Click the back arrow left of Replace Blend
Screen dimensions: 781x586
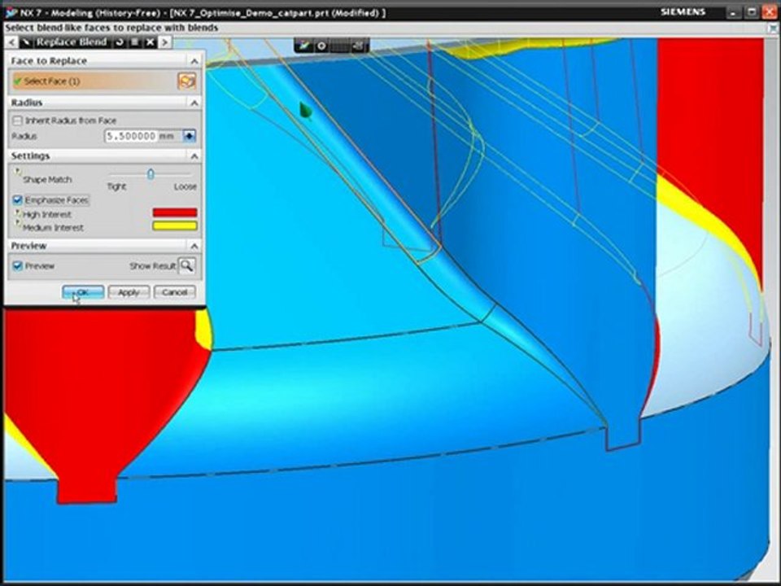tap(12, 42)
